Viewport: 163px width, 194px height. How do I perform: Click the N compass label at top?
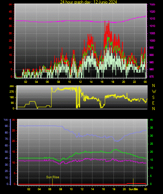click(x=154, y=86)
